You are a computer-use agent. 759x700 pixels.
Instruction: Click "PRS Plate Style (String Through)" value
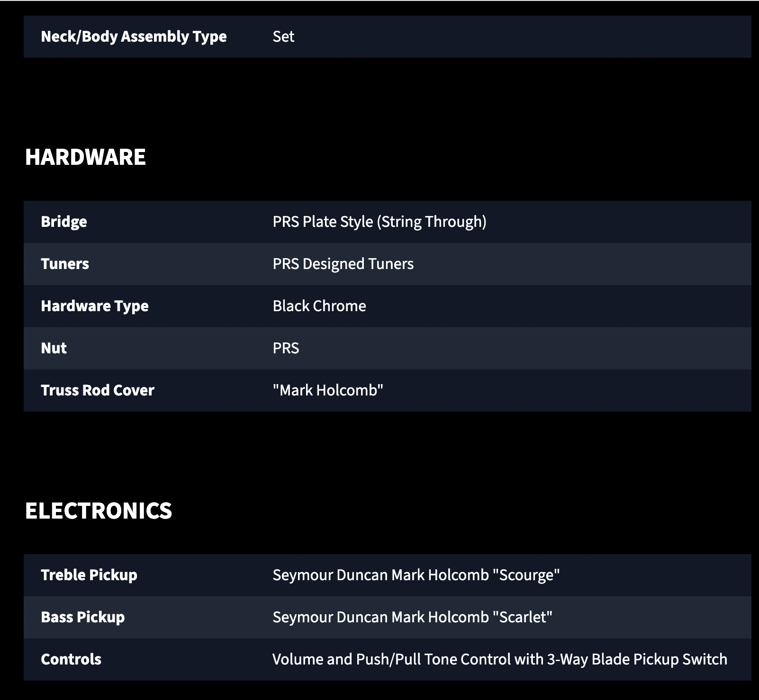pyautogui.click(x=379, y=222)
